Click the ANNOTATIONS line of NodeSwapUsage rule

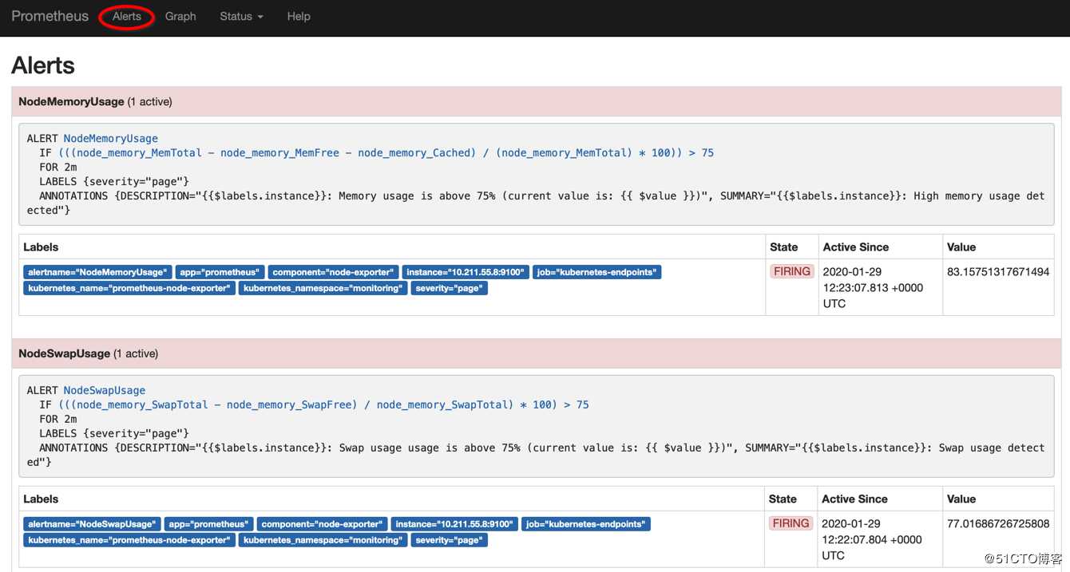[x=536, y=455]
